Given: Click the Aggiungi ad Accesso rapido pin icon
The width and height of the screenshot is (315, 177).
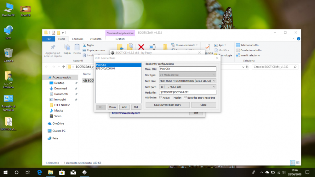Looking at the screenshot, I should click(x=53, y=51).
